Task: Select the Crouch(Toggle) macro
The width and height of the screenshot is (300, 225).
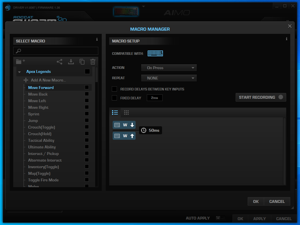Action: [41, 127]
